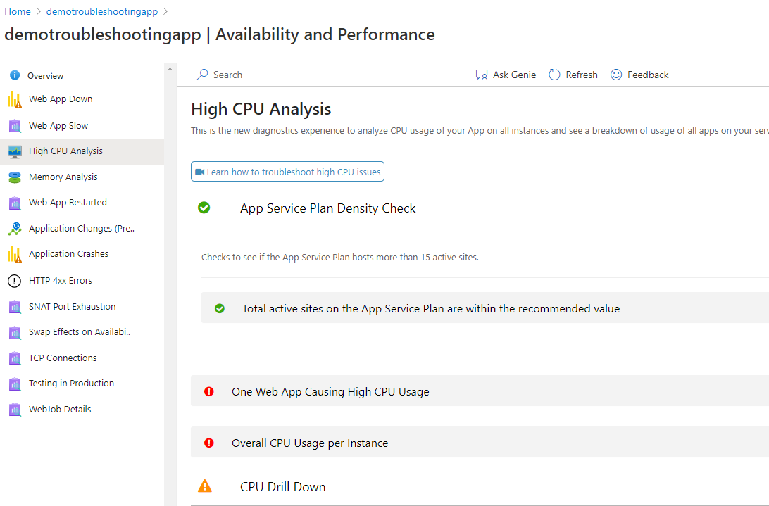This screenshot has width=769, height=506.
Task: Click the warning triangle beside CPU Drill Down
Action: pyautogui.click(x=204, y=486)
